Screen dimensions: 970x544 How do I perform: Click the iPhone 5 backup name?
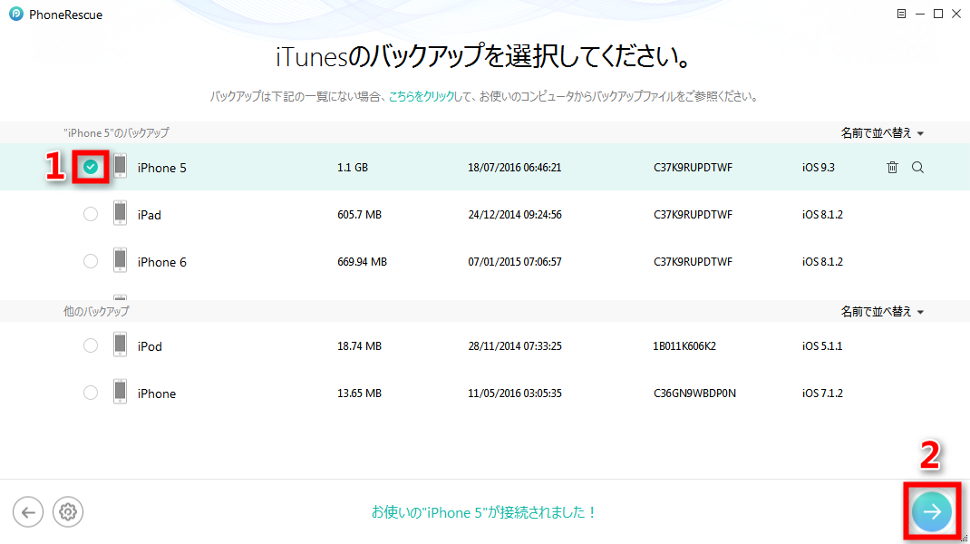(161, 168)
